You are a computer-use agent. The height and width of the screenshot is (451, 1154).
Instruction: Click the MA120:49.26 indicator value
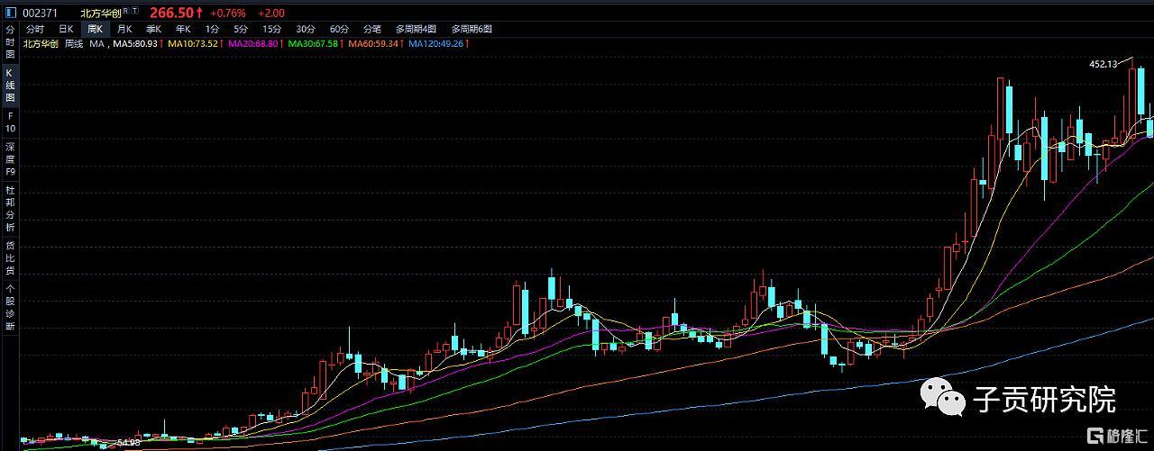pos(438,43)
